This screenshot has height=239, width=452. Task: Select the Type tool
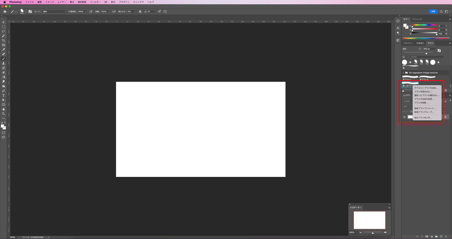point(3,96)
